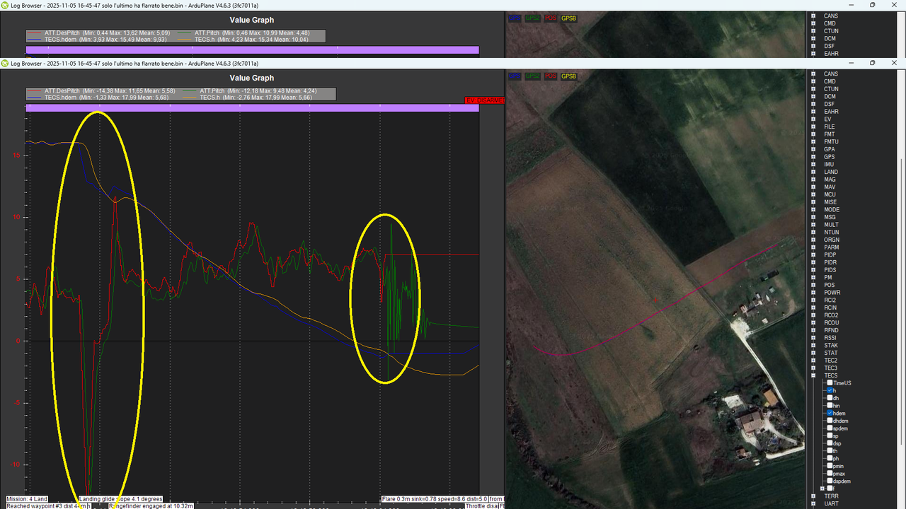Check the f checkbox under TECS
Screen dimensions: 906x509
coord(830,488)
